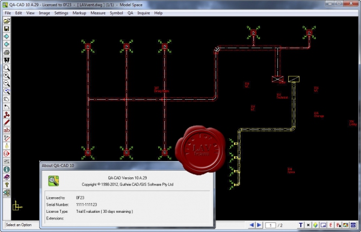Screen dimensions: 361x232
Task: Click 'Trial Evaluation ( 30 days remaining )' text
Action: pos(105,212)
